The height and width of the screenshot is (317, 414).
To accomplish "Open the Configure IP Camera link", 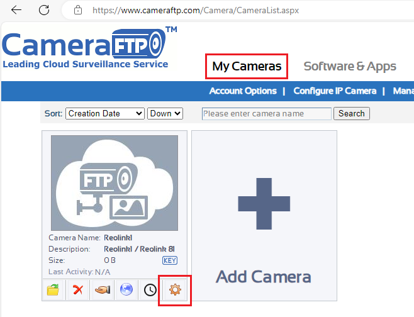I will click(x=335, y=91).
